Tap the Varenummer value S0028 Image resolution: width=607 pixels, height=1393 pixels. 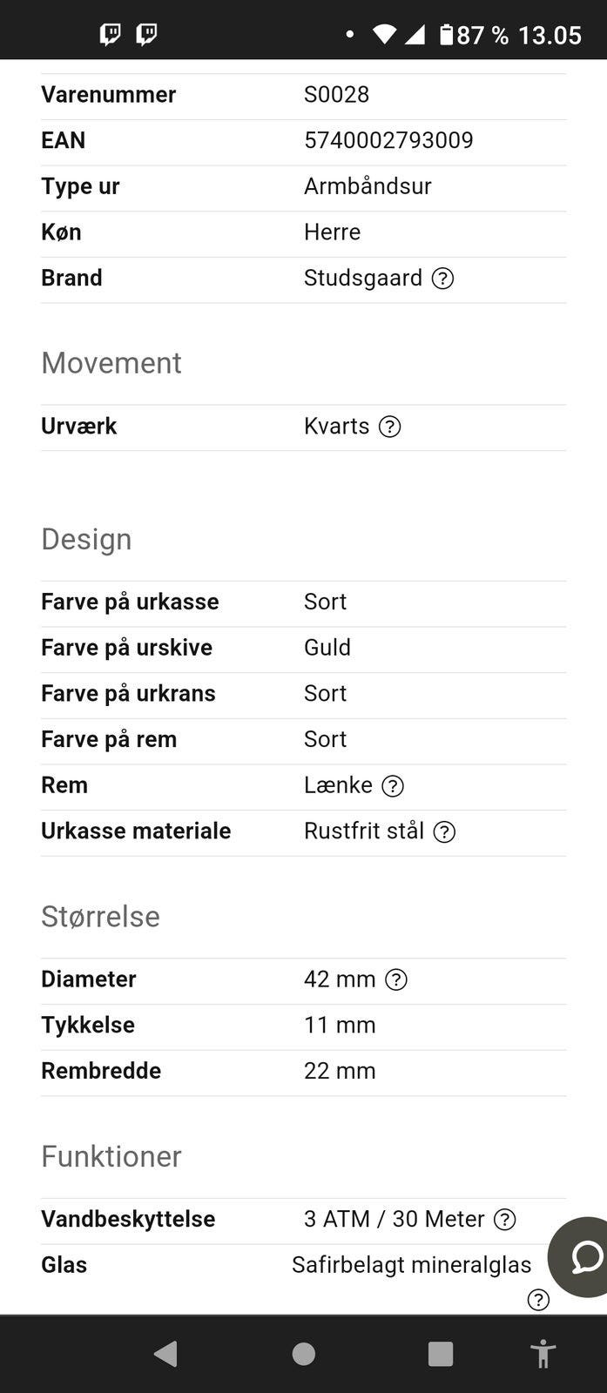[x=336, y=94]
